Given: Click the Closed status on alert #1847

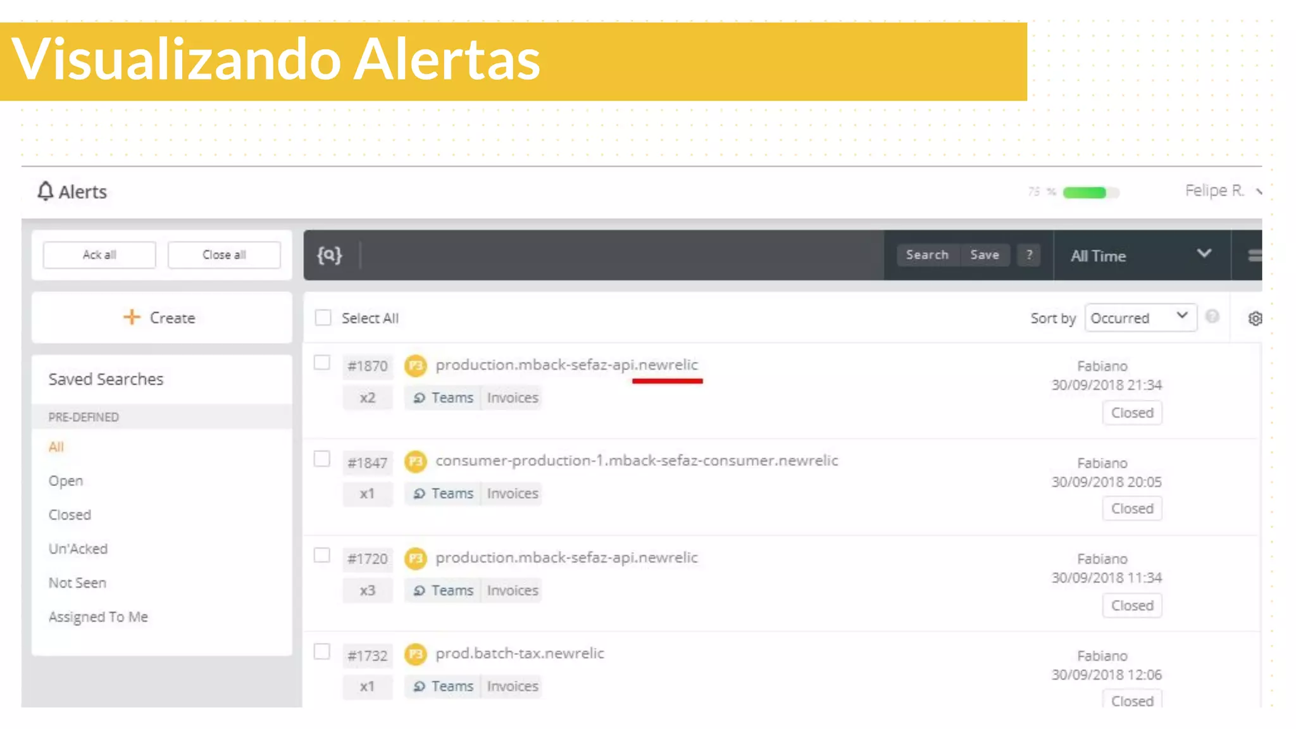Looking at the screenshot, I should (1132, 509).
